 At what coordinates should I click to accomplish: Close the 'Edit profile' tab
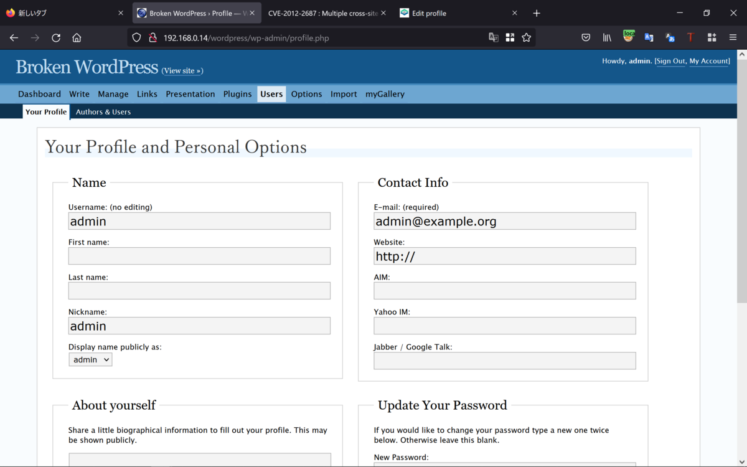tap(515, 13)
